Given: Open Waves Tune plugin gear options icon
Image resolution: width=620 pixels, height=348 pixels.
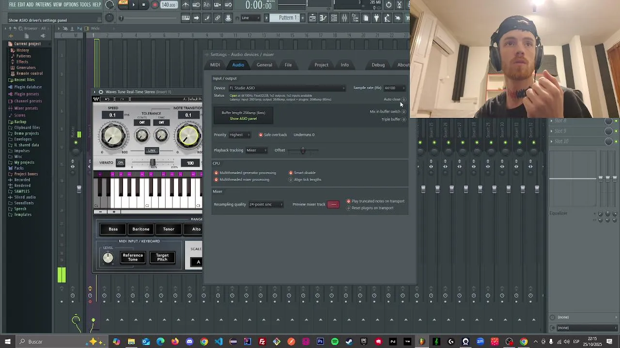Looking at the screenshot, I should pos(101,92).
